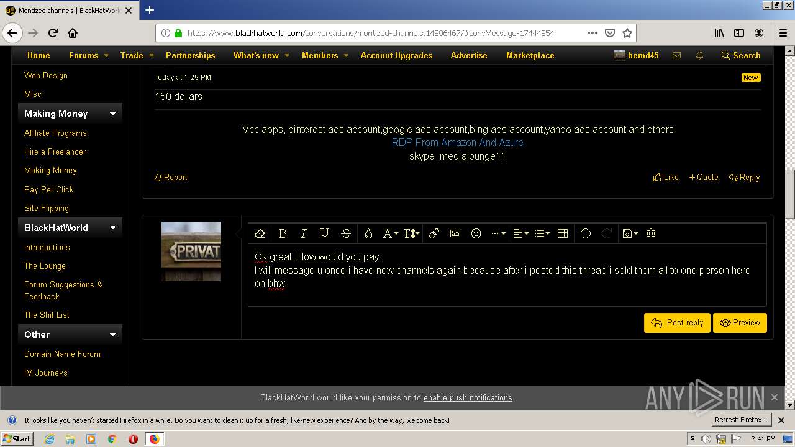Expand the Forums dropdown arrow
The width and height of the screenshot is (795, 447).
point(106,55)
